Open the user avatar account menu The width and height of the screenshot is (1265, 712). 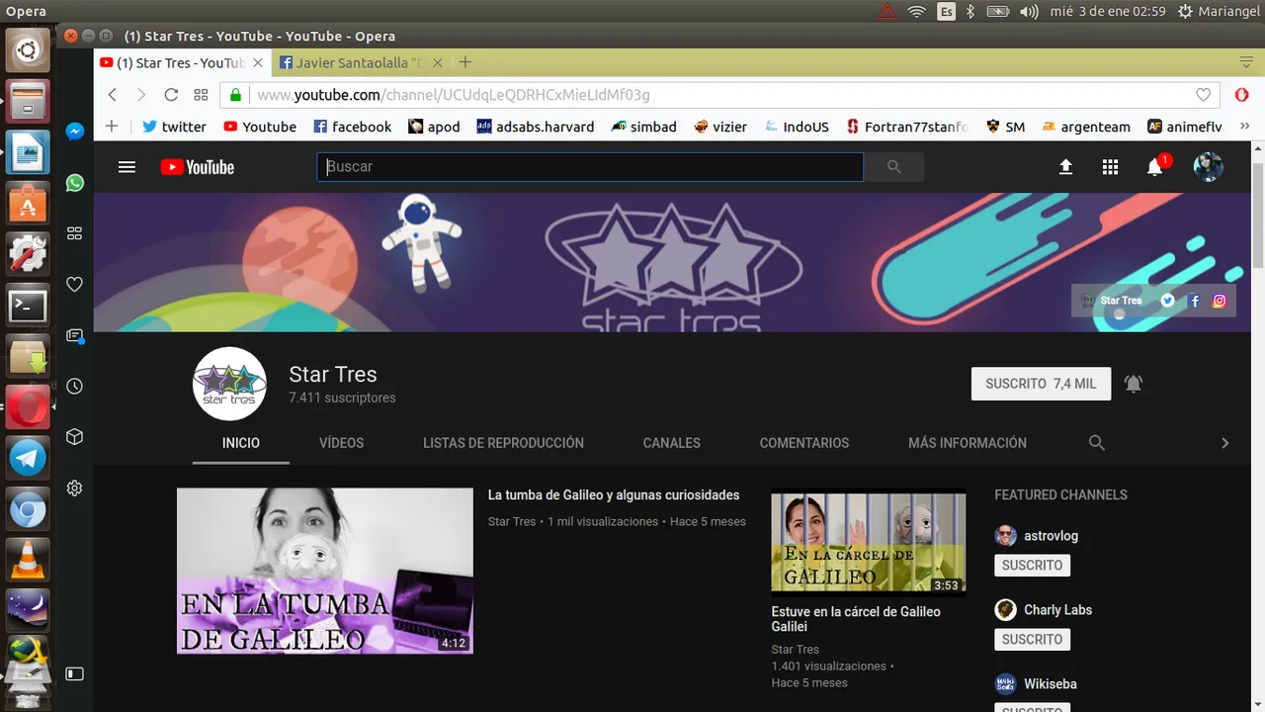(x=1209, y=167)
